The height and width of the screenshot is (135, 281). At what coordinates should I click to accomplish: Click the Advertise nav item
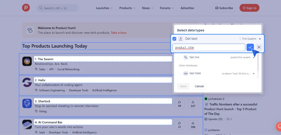(187, 8)
